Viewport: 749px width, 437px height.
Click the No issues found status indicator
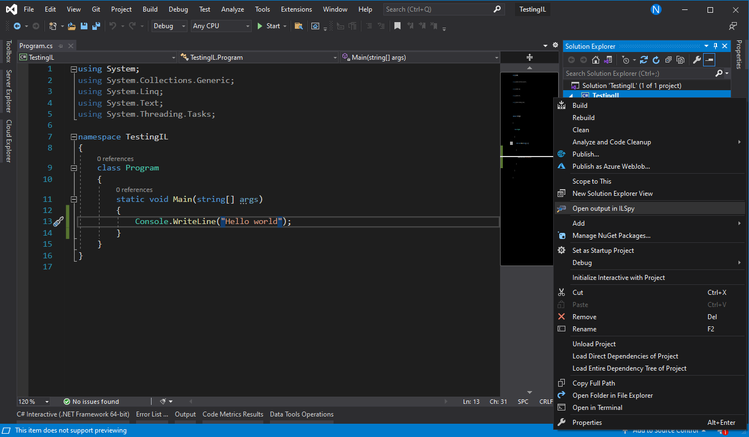(x=91, y=402)
